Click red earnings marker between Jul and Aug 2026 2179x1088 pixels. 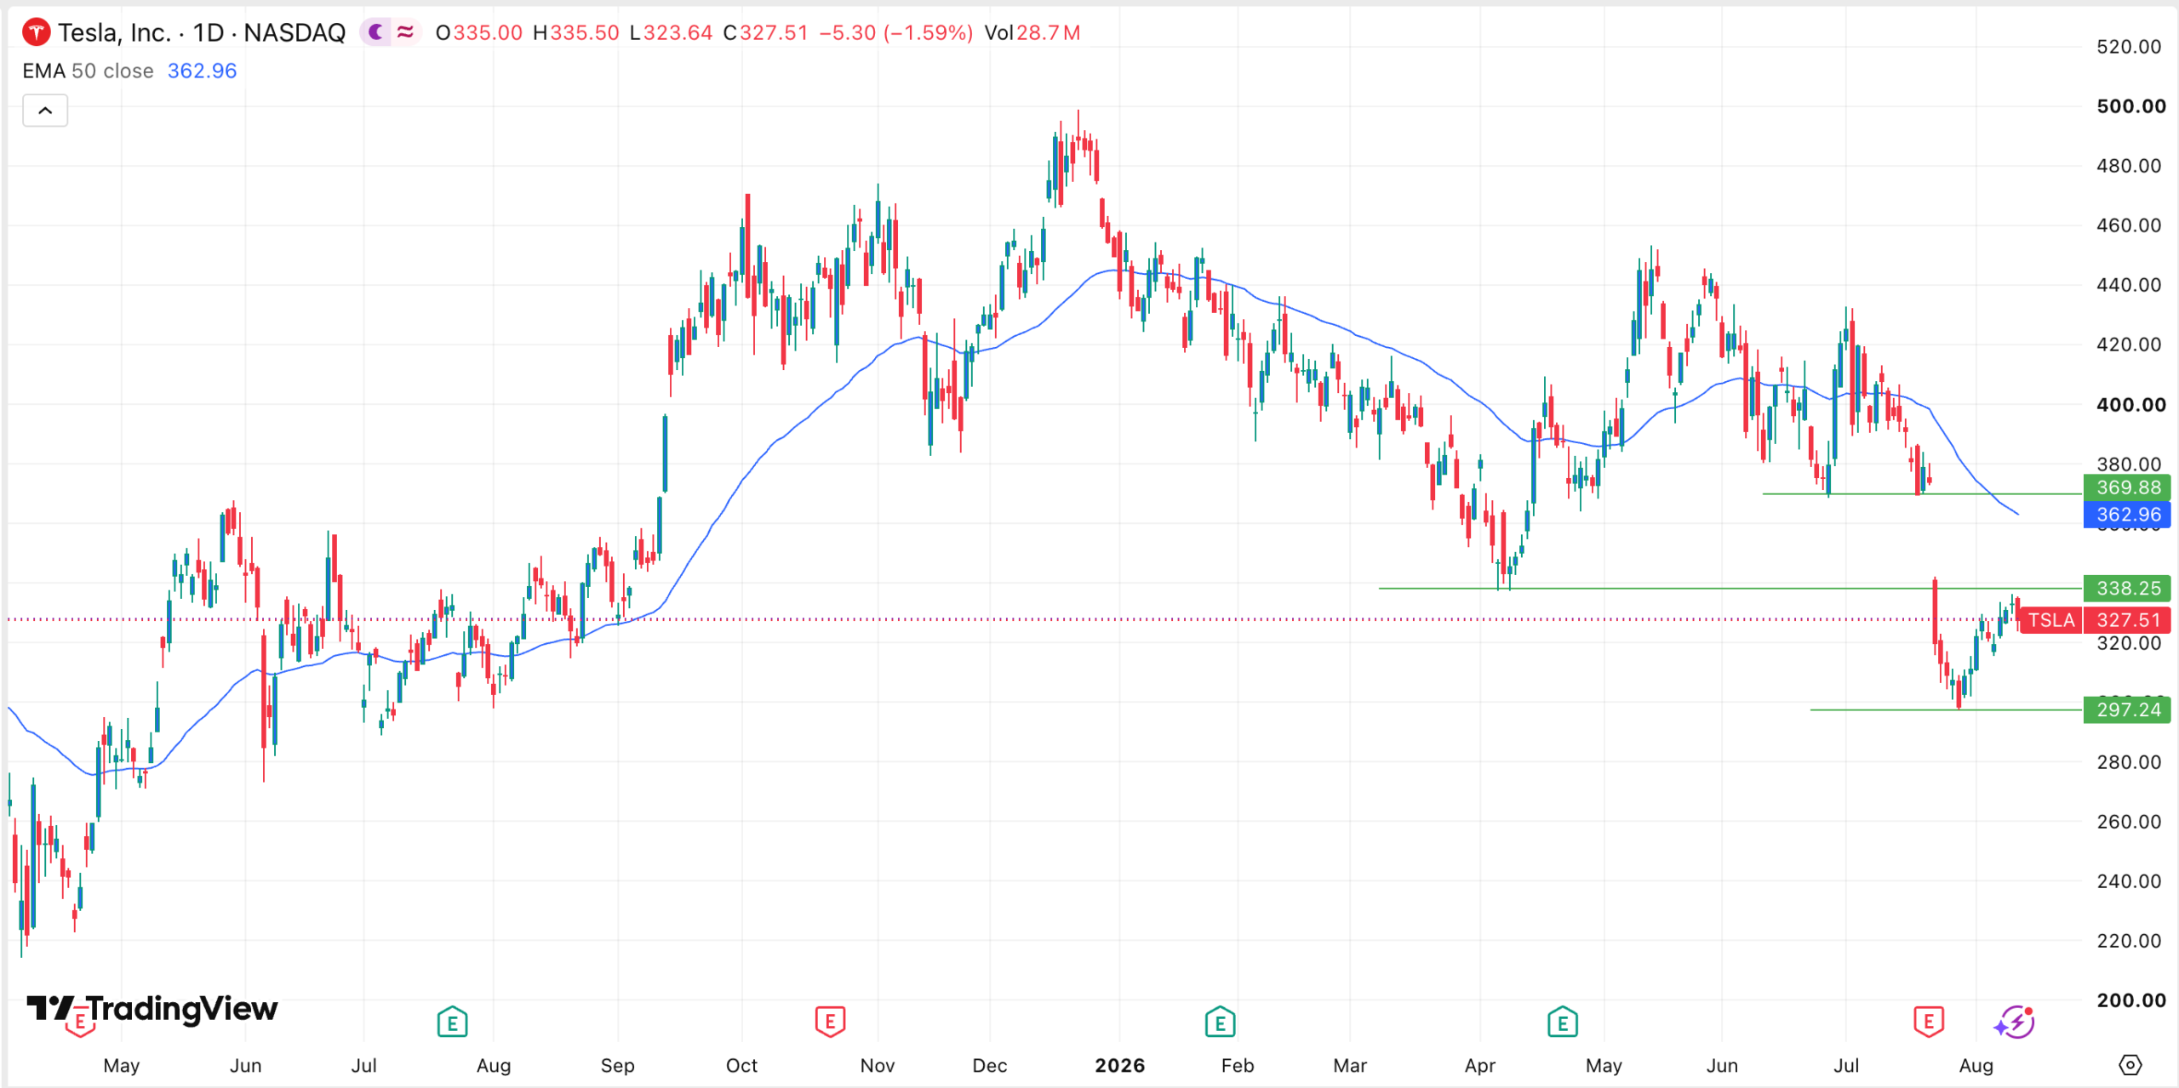tap(1928, 1022)
